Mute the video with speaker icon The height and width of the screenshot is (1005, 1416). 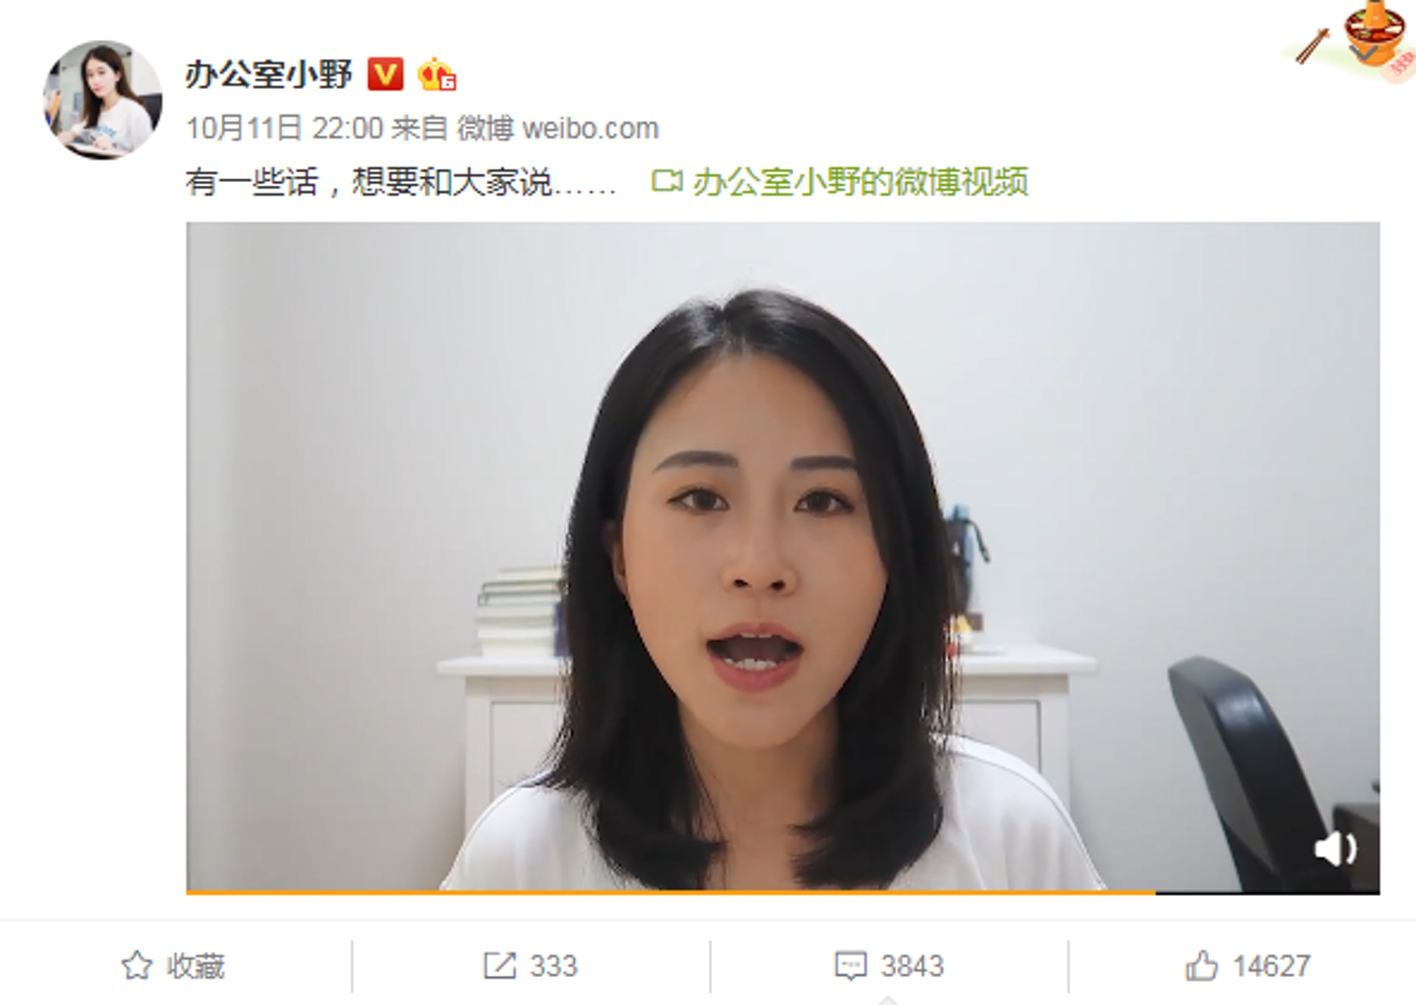pyautogui.click(x=1336, y=848)
